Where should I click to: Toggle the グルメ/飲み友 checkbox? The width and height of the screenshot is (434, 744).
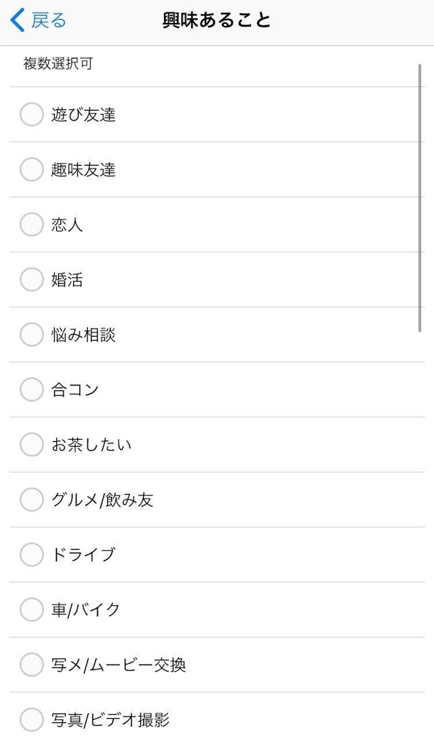click(x=31, y=499)
